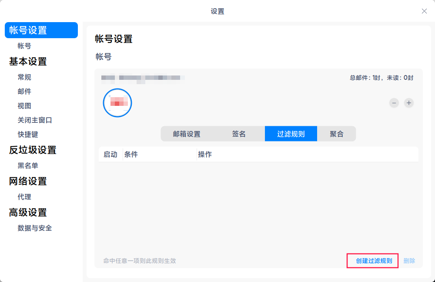Switch to 签名 signature tab
This screenshot has height=282, width=435.
[238, 134]
